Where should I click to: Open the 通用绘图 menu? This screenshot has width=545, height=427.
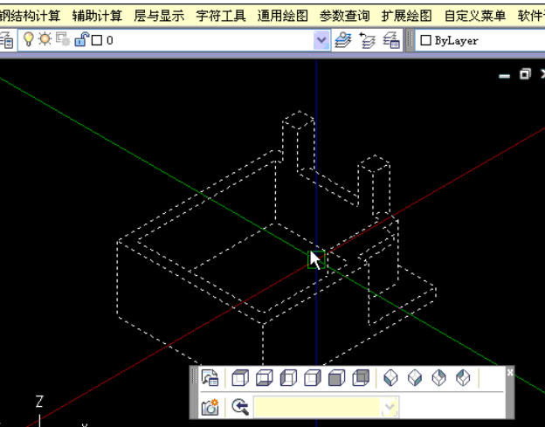(x=283, y=16)
